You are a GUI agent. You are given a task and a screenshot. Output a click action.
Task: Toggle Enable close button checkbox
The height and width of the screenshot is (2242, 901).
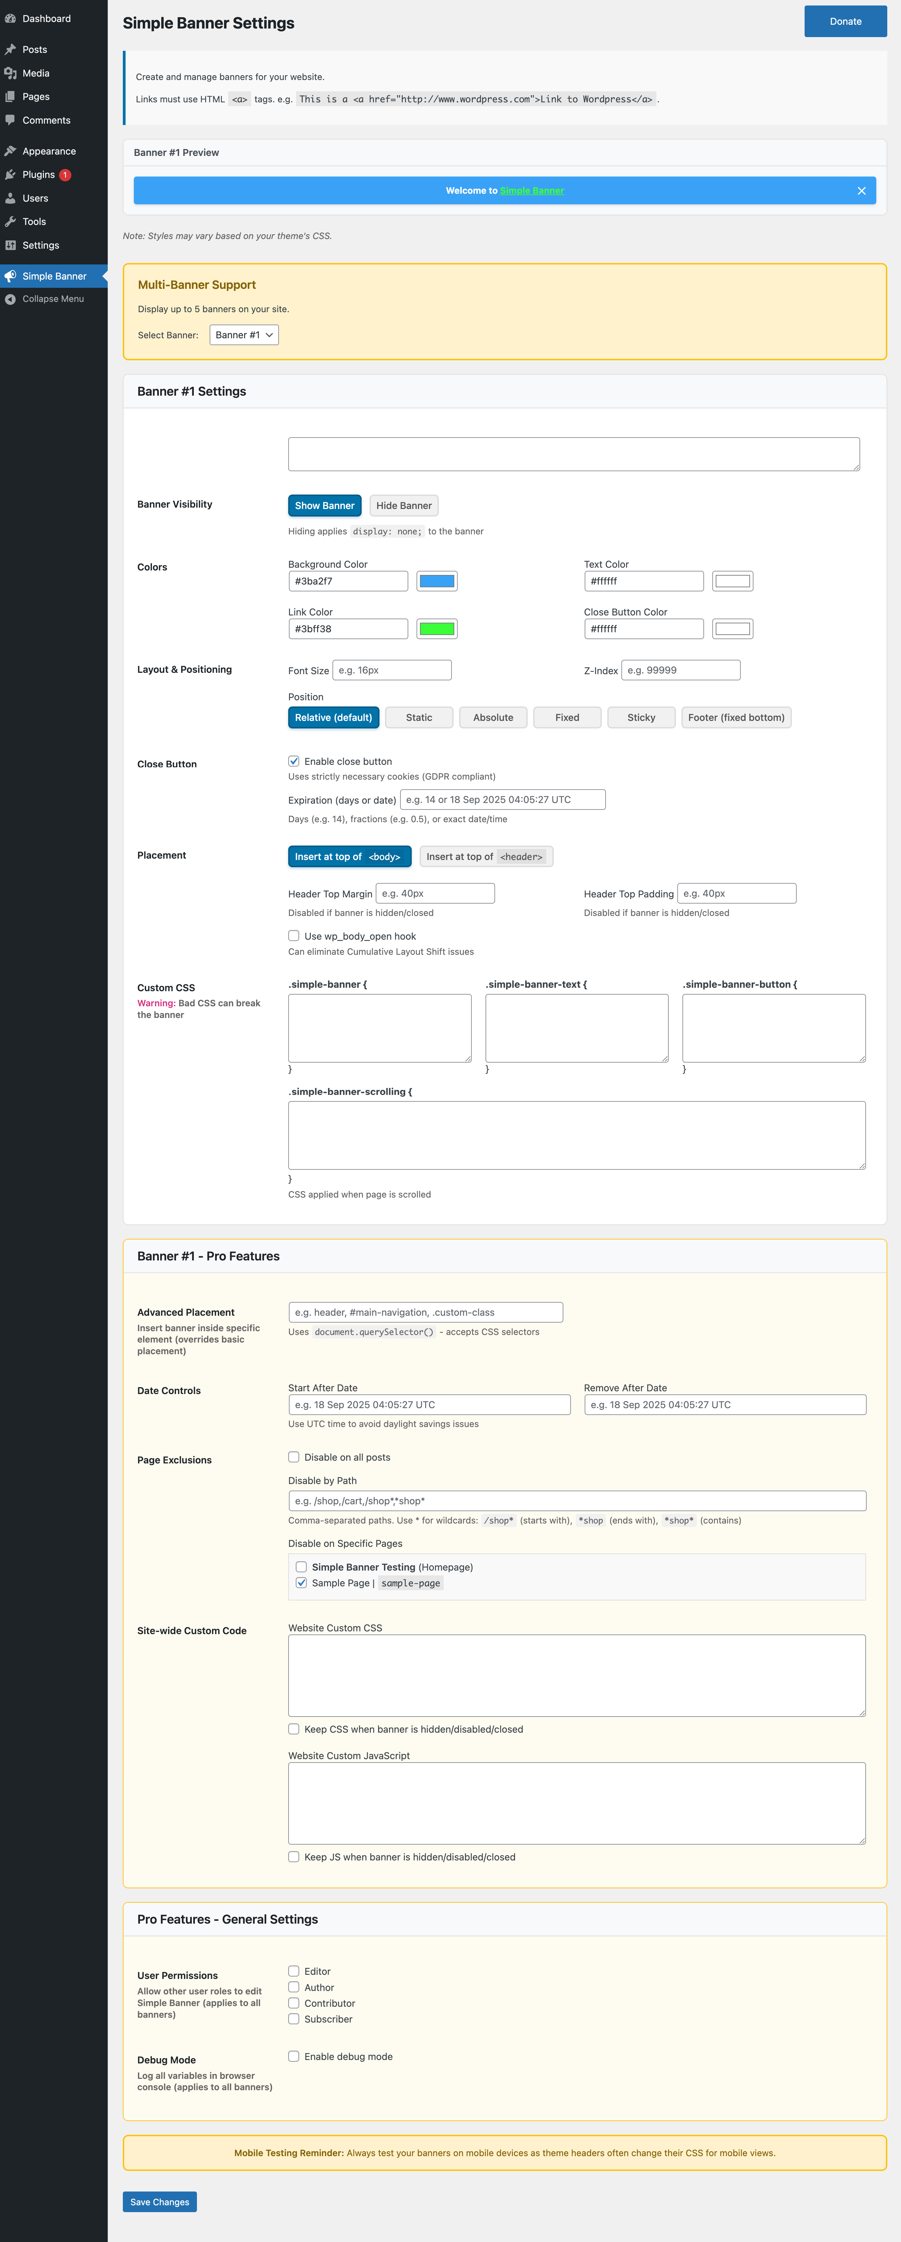(x=294, y=761)
